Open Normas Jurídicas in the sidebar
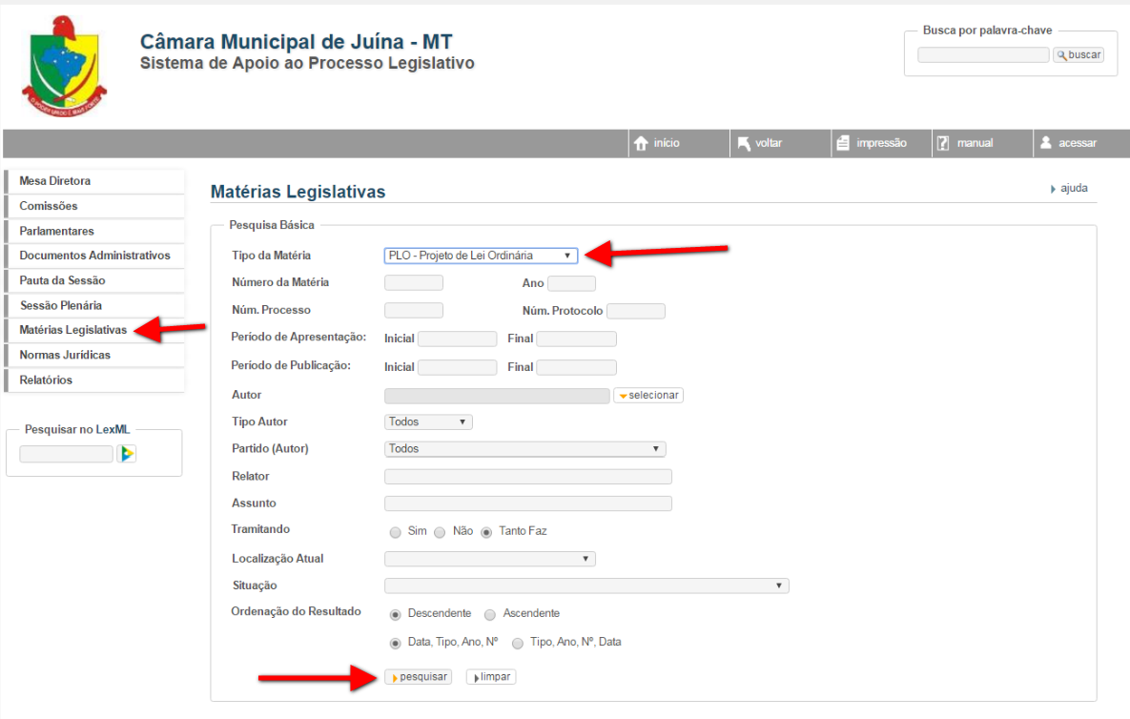 click(65, 355)
